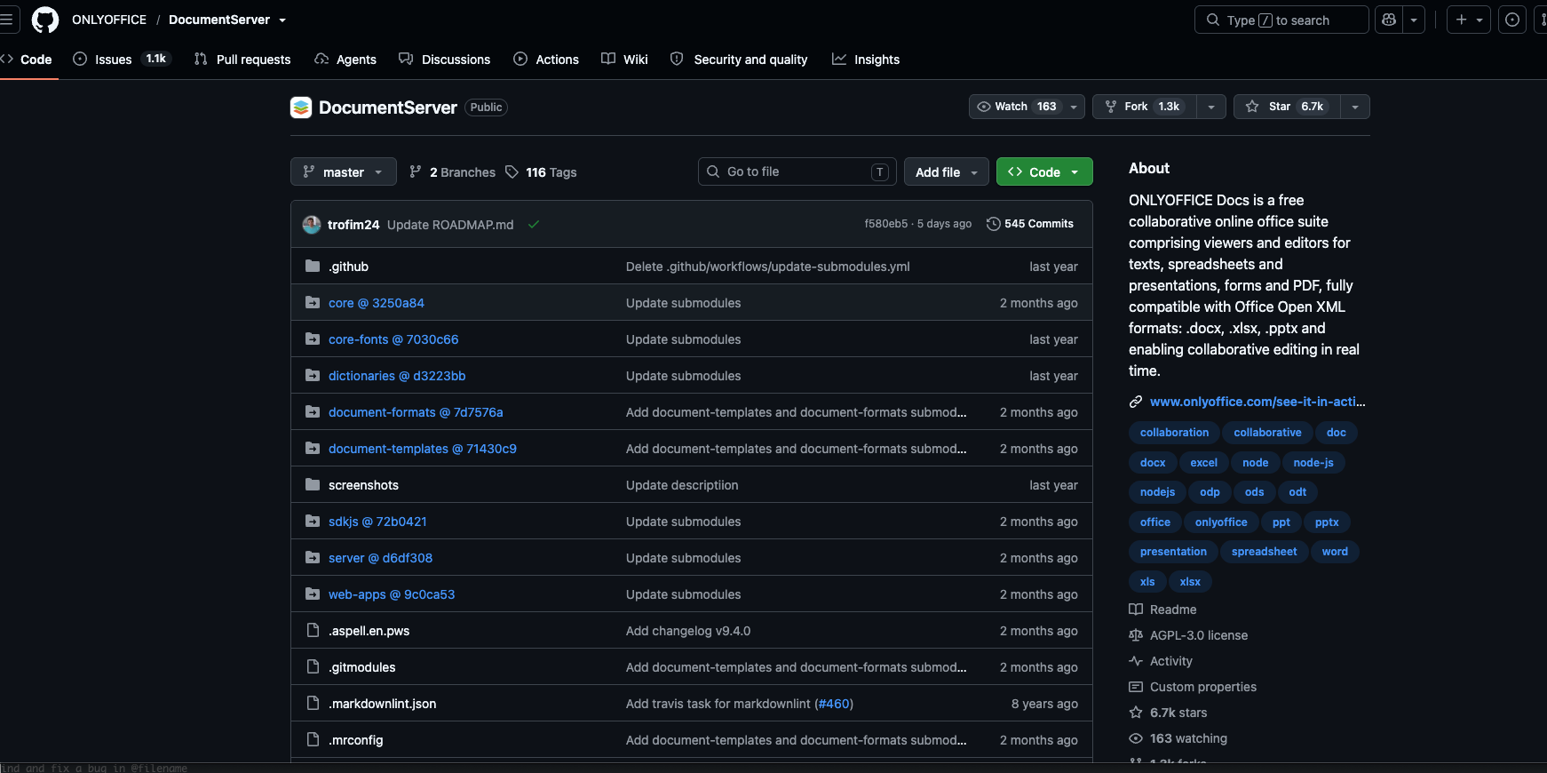1547x773 pixels.
Task: Open the onlyoffice.com website link
Action: click(x=1257, y=402)
